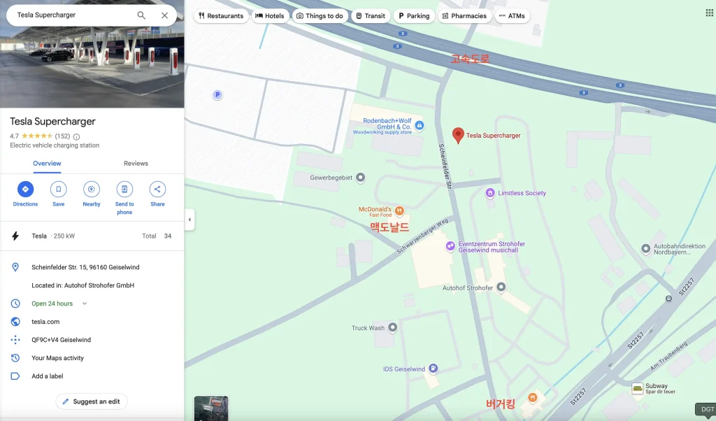Share this location
The image size is (716, 421).
pos(157,194)
